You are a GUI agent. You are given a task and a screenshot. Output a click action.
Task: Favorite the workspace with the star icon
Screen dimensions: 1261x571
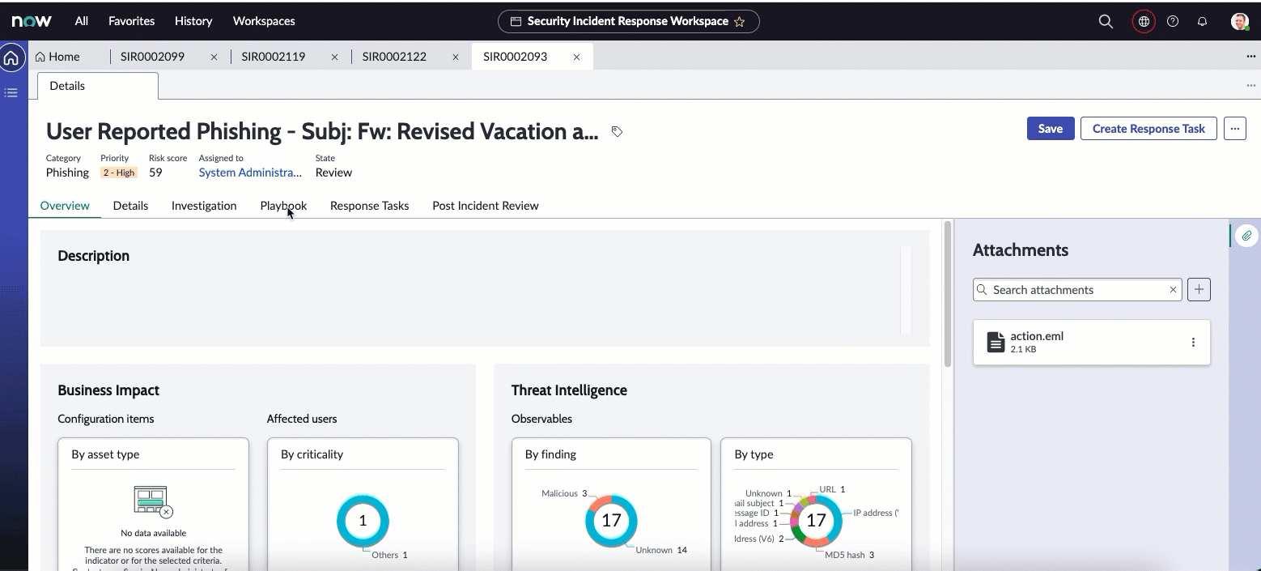click(739, 22)
